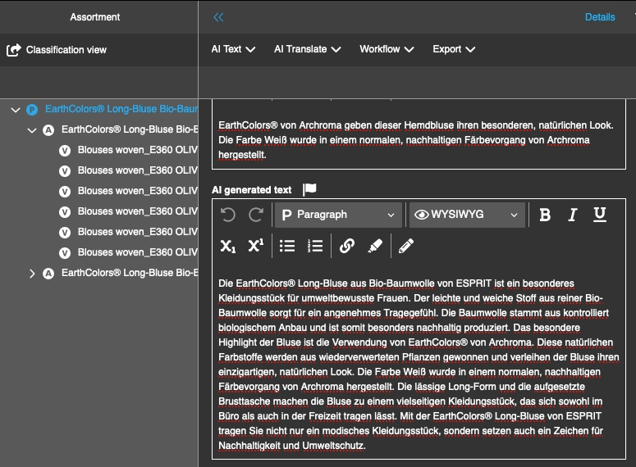Viewport: 636px width, 467px height.
Task: Select the highlighter marker tool
Action: tap(375, 245)
